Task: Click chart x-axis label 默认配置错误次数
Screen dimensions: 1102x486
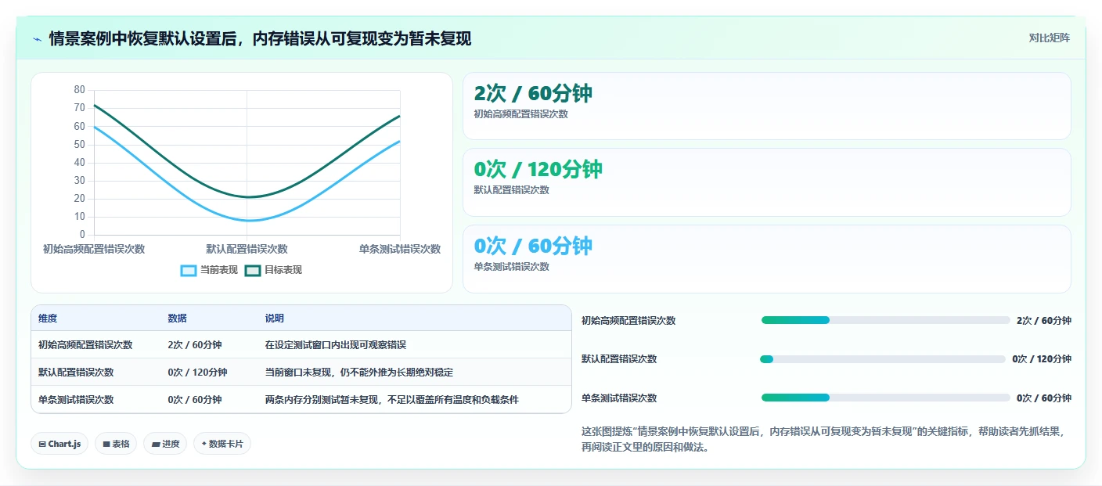Action: coord(247,249)
